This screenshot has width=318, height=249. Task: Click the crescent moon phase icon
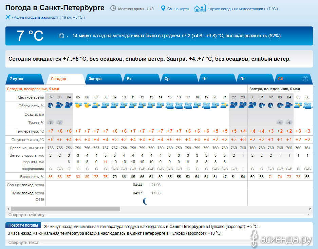click(145, 201)
